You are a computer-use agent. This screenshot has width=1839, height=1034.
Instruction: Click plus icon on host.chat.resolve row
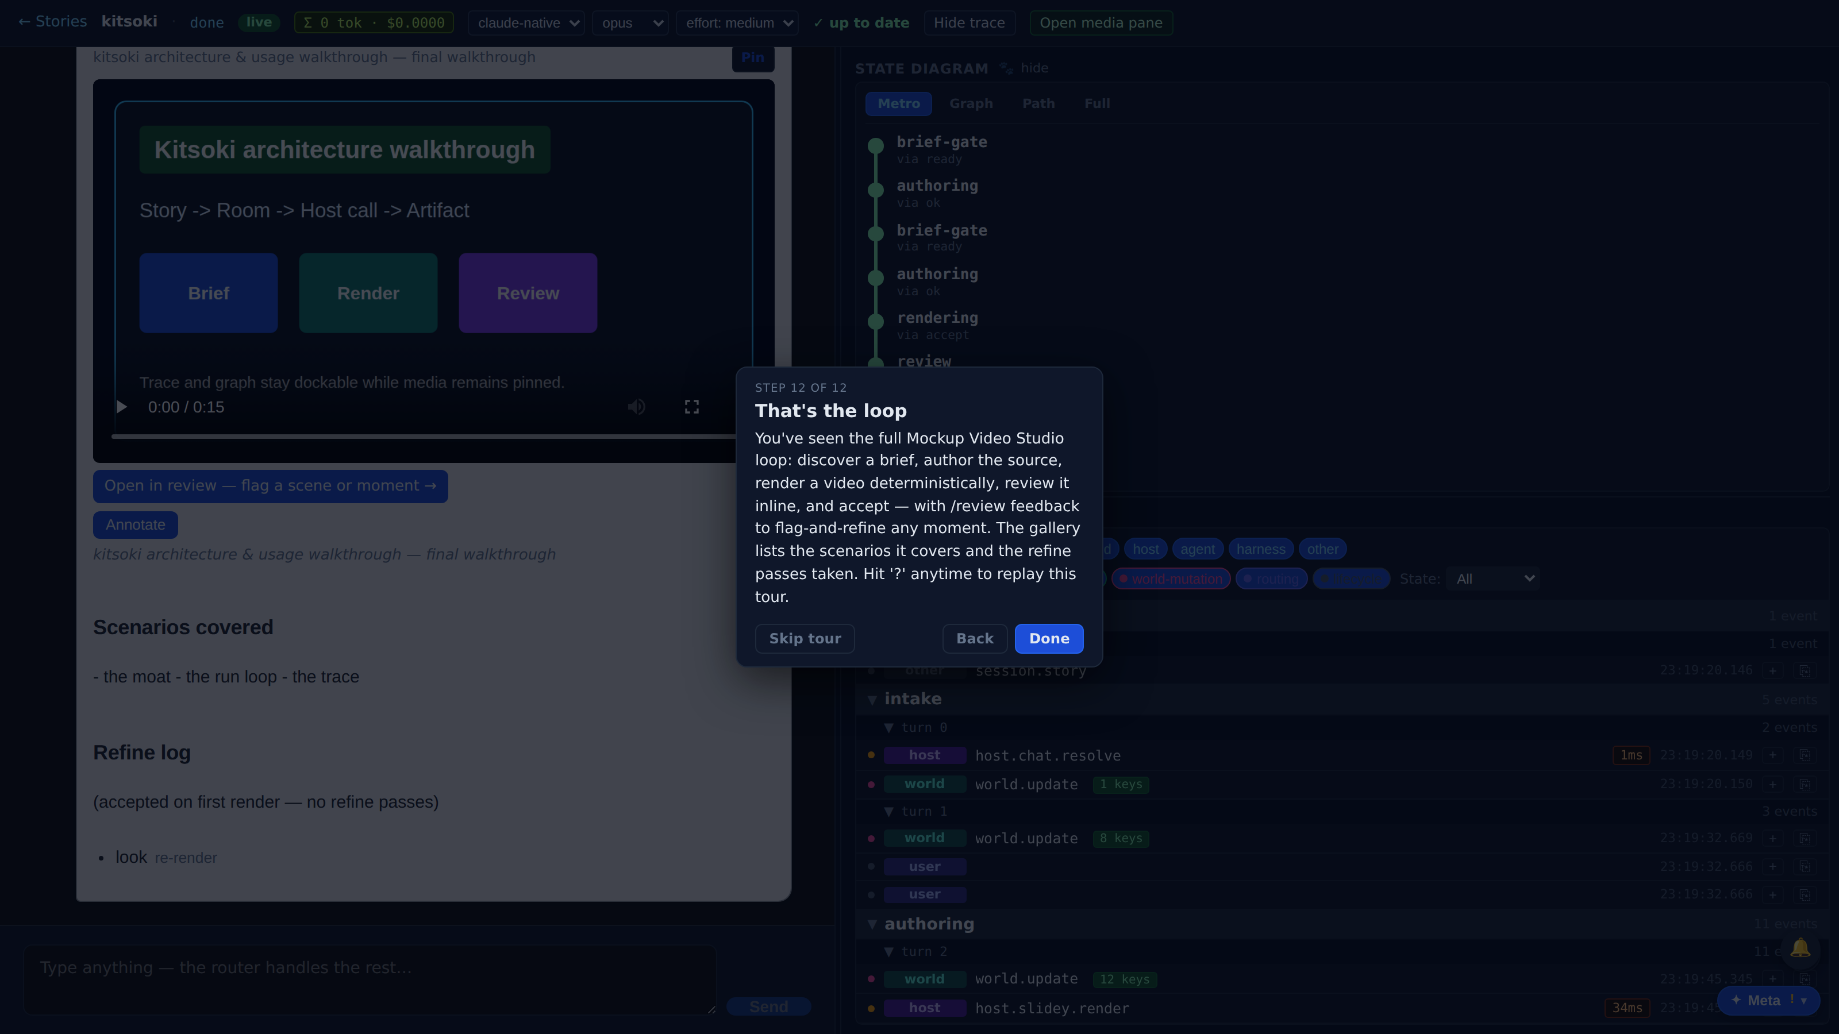pos(1772,755)
